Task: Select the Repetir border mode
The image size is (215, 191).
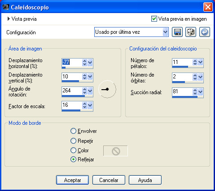Action: coord(73,141)
